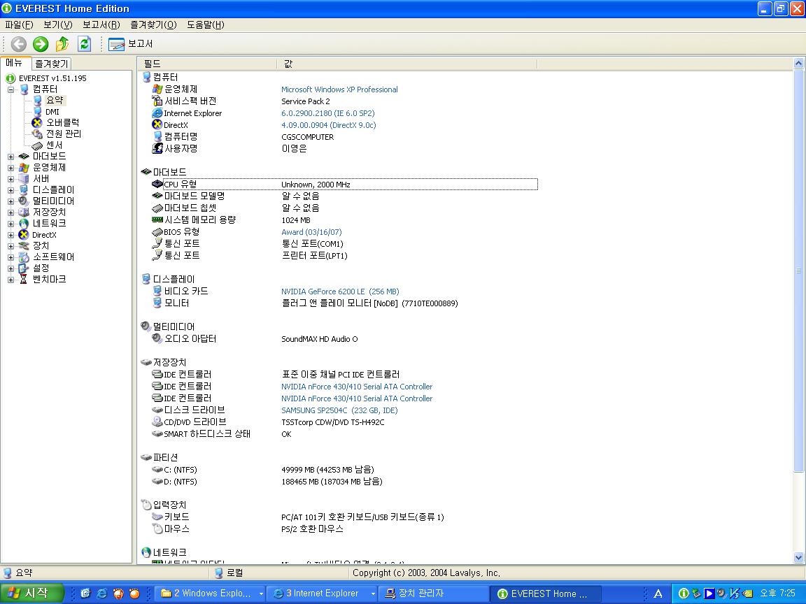Click the EVEREST Home taskbar button
This screenshot has height=604, width=806.
[x=544, y=594]
